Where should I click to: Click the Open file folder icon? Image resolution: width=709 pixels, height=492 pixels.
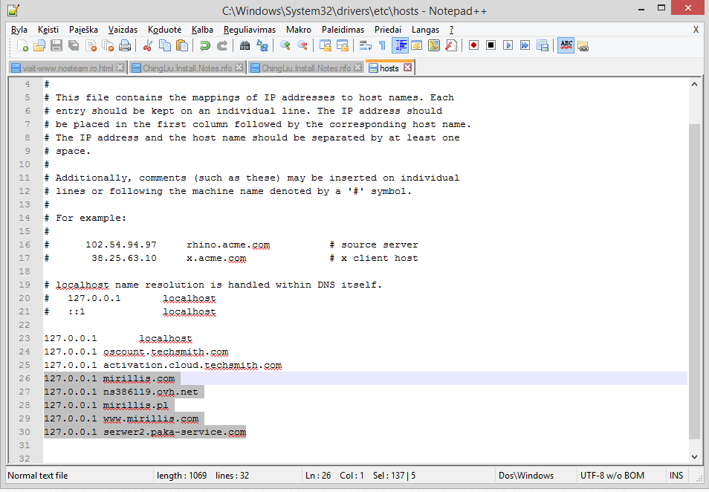[x=39, y=45]
